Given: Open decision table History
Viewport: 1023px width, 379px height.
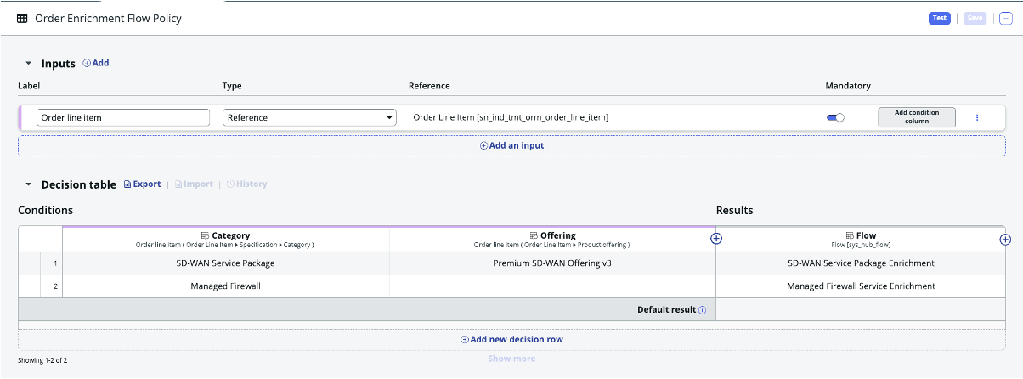Looking at the screenshot, I should (x=246, y=184).
